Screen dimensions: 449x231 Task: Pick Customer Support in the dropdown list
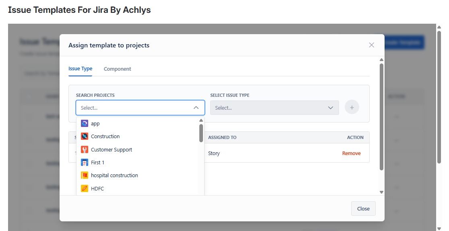(x=112, y=149)
